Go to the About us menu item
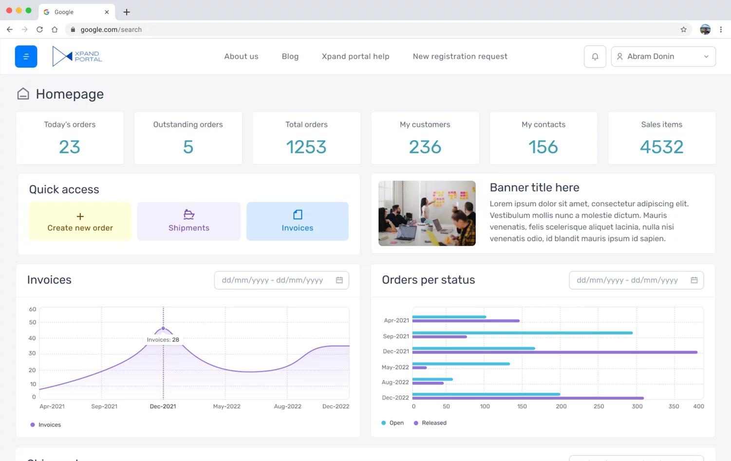The width and height of the screenshot is (731, 461). click(241, 56)
